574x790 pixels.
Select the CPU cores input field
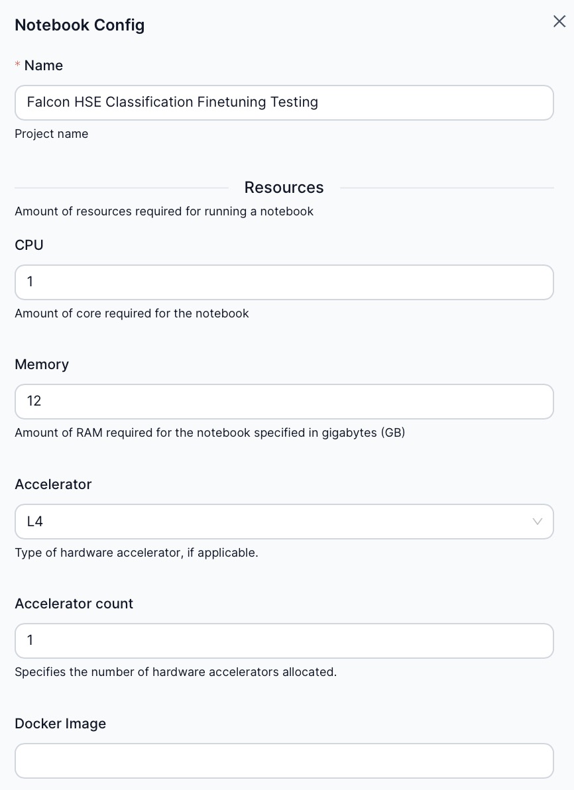[284, 282]
